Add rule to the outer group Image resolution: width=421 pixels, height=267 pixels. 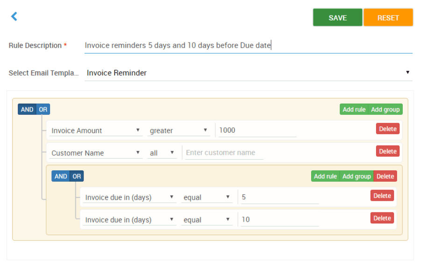(x=354, y=109)
